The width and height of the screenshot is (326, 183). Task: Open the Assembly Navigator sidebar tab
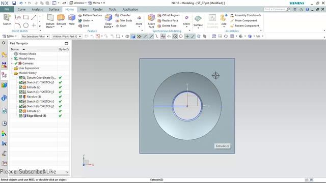point(4,55)
